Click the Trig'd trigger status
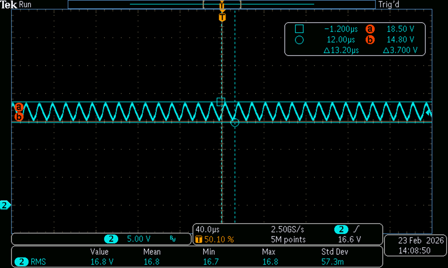 tap(389, 5)
